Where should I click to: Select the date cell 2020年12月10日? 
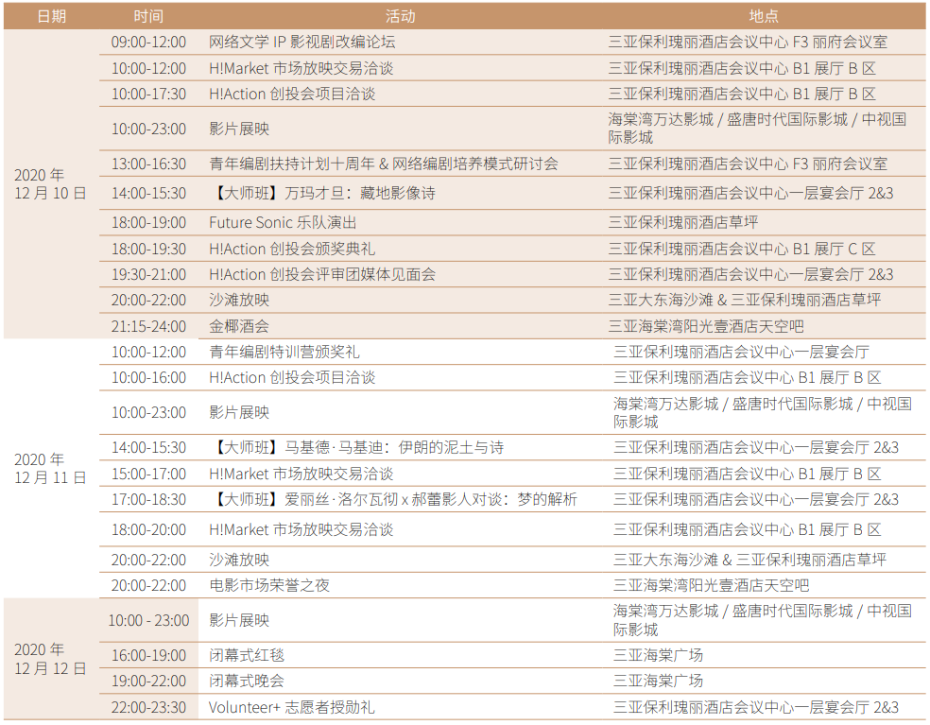coord(50,184)
